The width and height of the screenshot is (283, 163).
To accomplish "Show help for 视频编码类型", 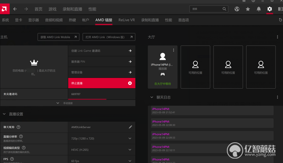I will pos(23,148).
